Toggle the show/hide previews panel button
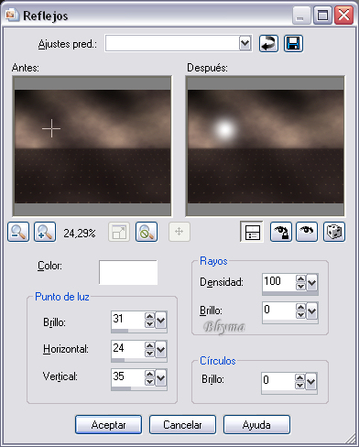This screenshot has width=359, height=447. coord(252,232)
